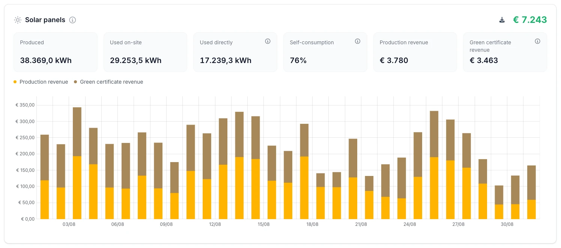Click the 30/08 axis label
Image resolution: width=561 pixels, height=248 pixels.
pyautogui.click(x=507, y=224)
